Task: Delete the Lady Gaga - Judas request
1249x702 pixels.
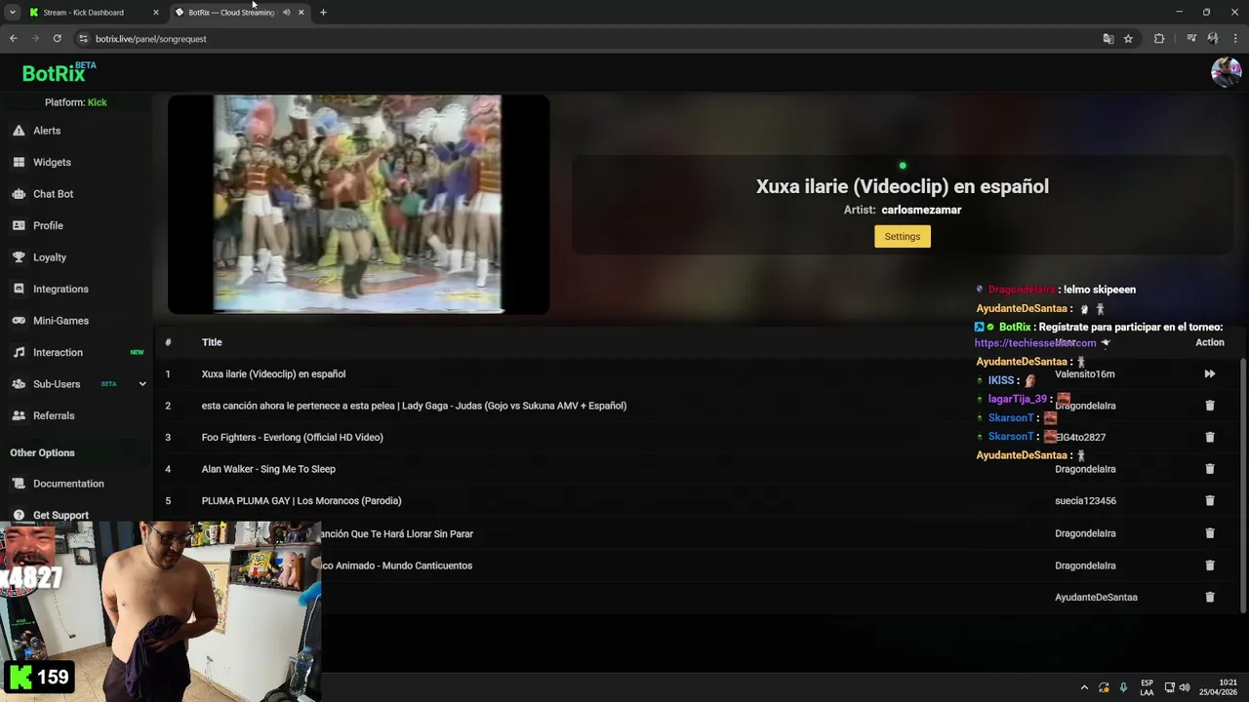Action: pos(1210,406)
